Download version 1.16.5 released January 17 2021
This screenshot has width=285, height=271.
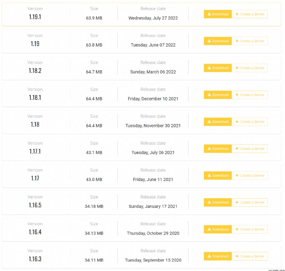(218, 202)
